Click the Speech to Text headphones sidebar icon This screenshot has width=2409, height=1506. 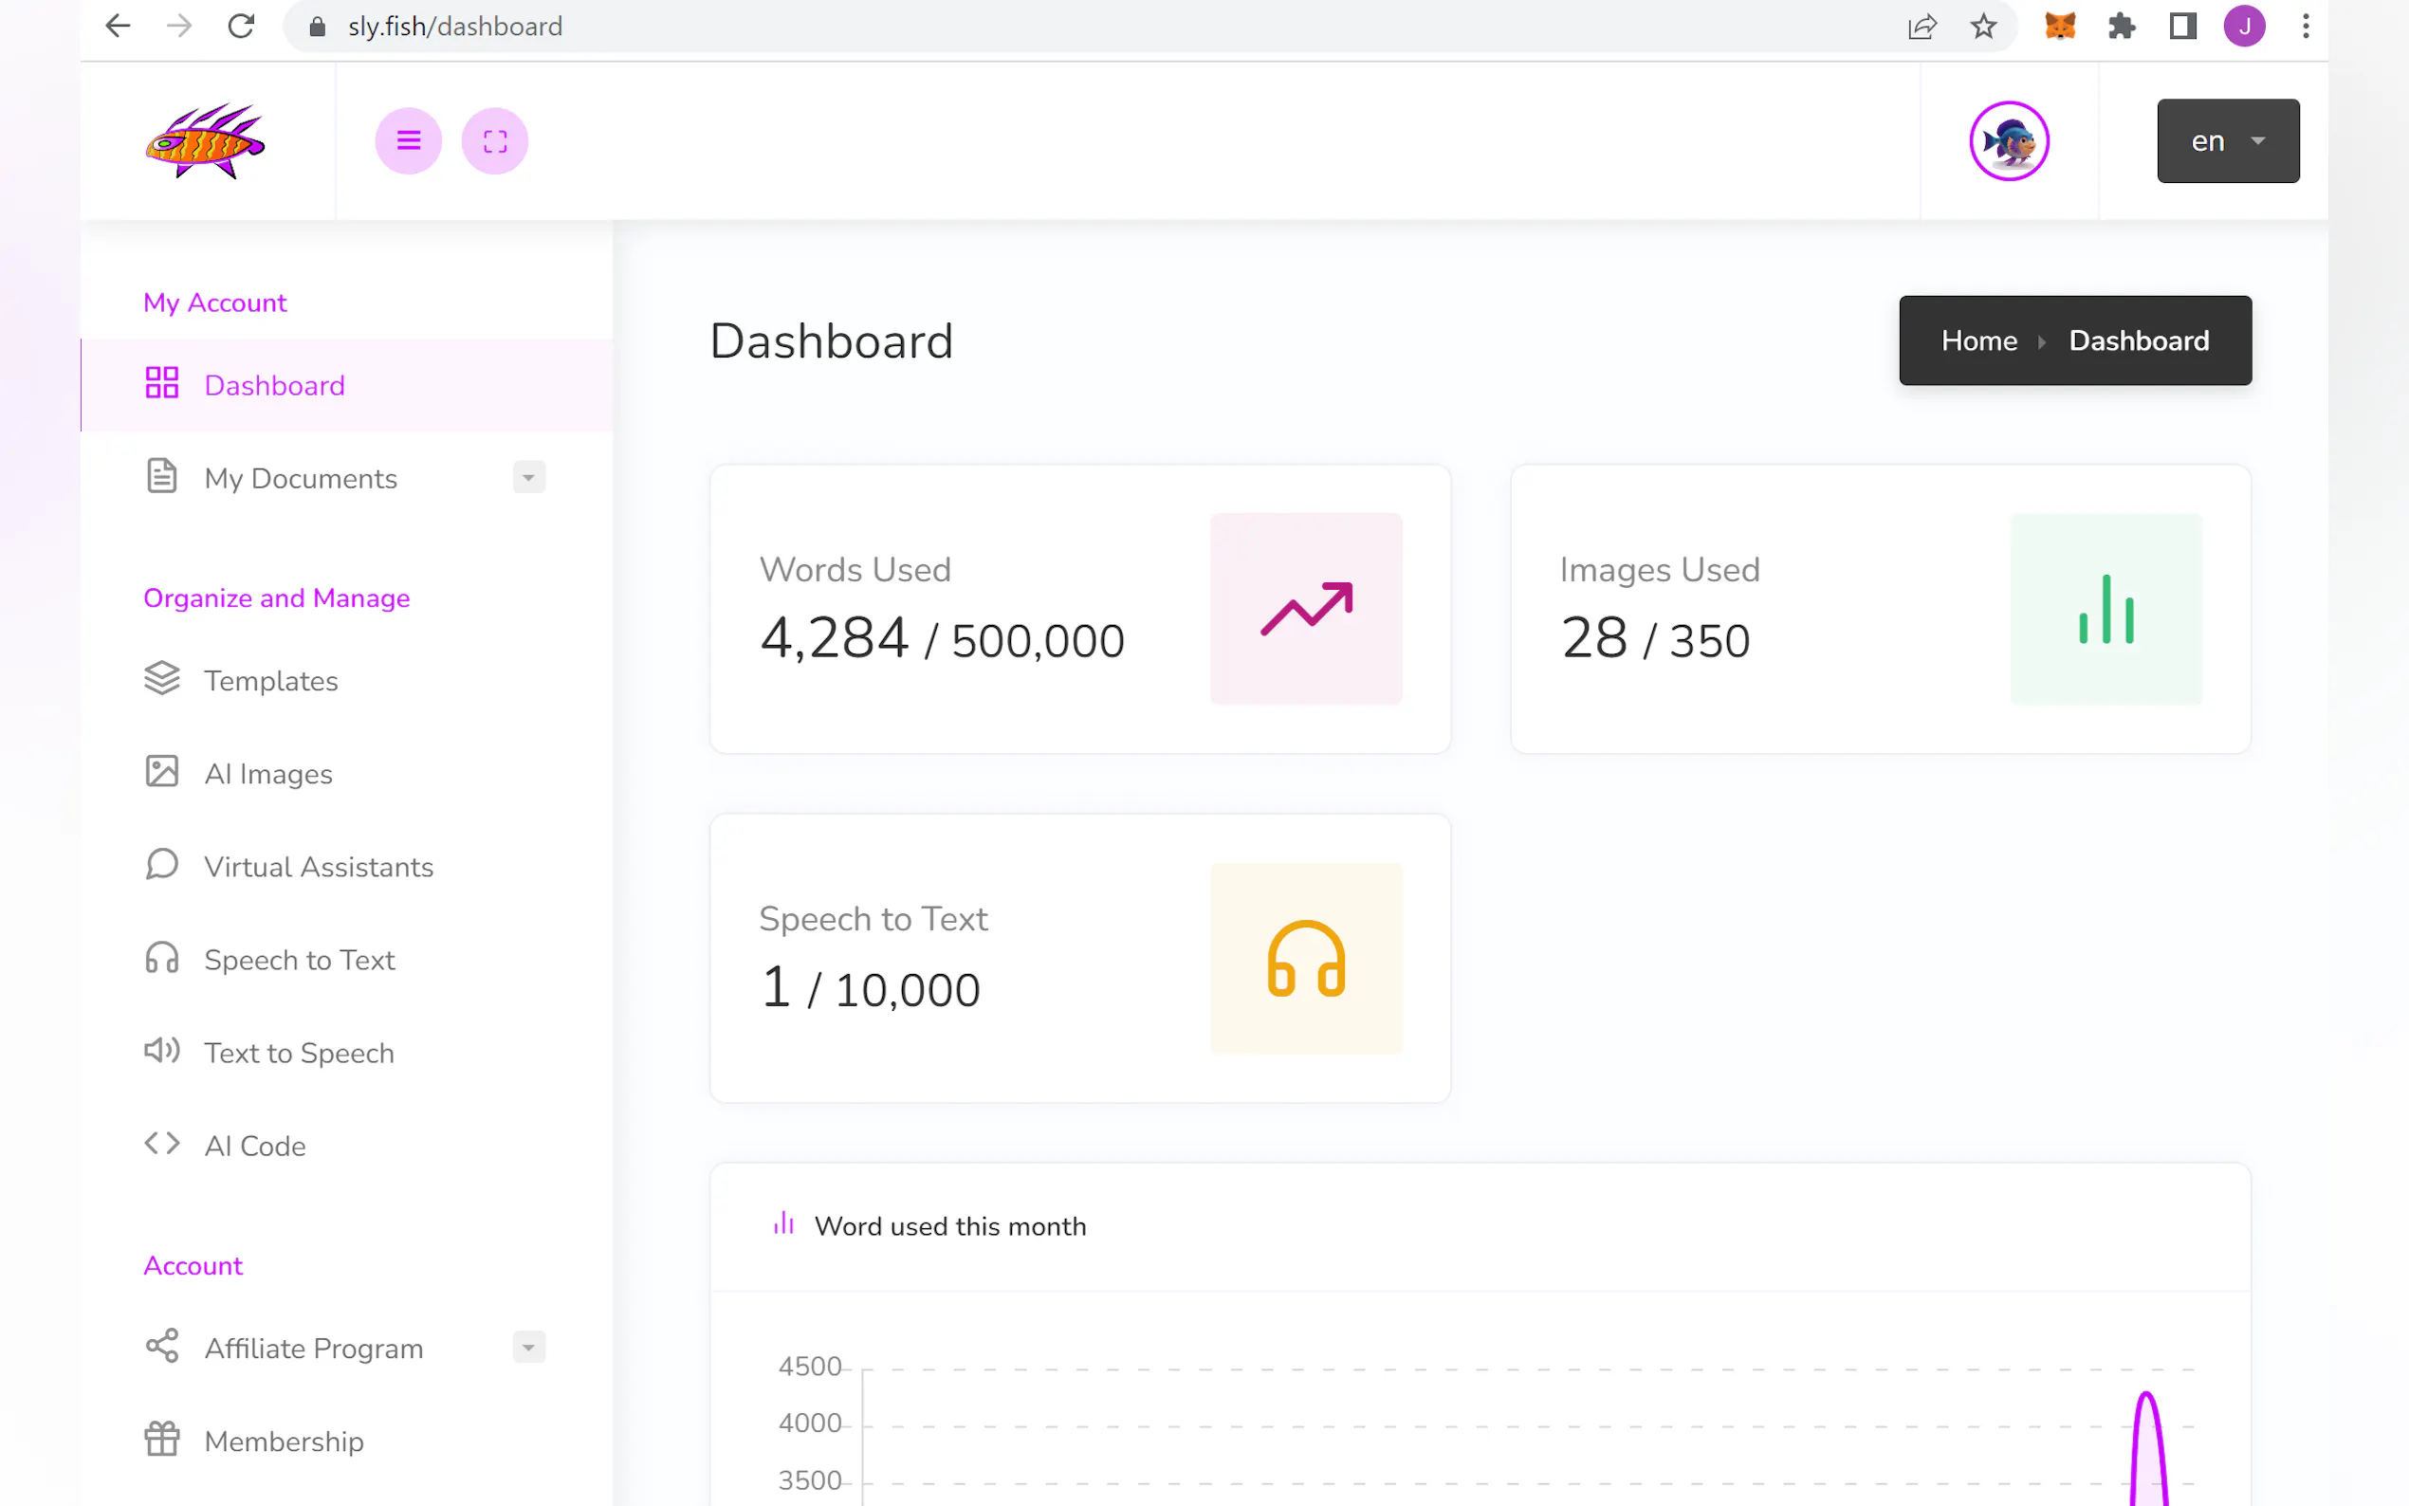coord(161,958)
